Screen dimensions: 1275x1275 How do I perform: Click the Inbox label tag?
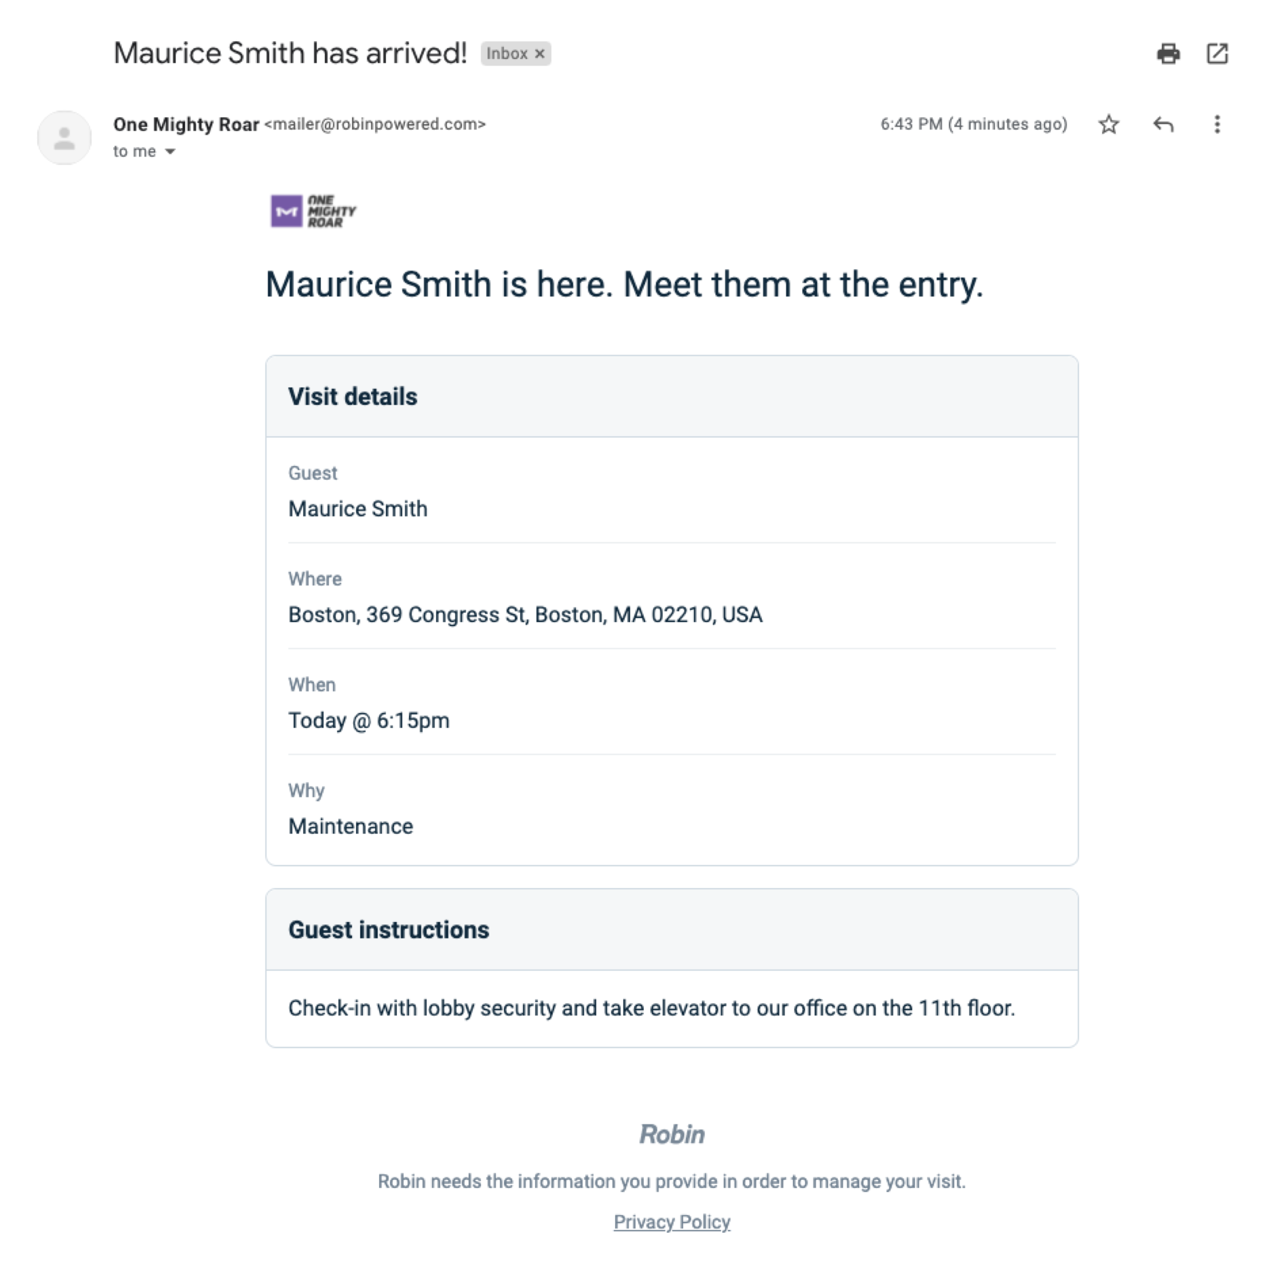point(507,53)
